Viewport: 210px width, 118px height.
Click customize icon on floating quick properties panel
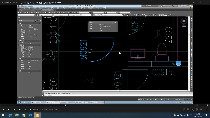coord(115,23)
